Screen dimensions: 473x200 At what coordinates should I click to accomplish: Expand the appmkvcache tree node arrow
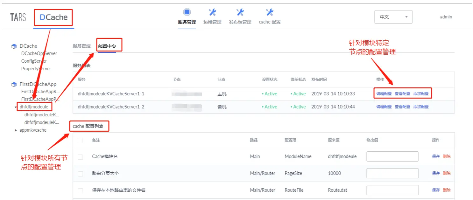coord(16,130)
